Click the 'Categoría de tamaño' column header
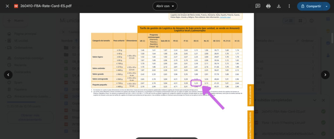The width and height of the screenshot is (334, 139). coord(102,41)
